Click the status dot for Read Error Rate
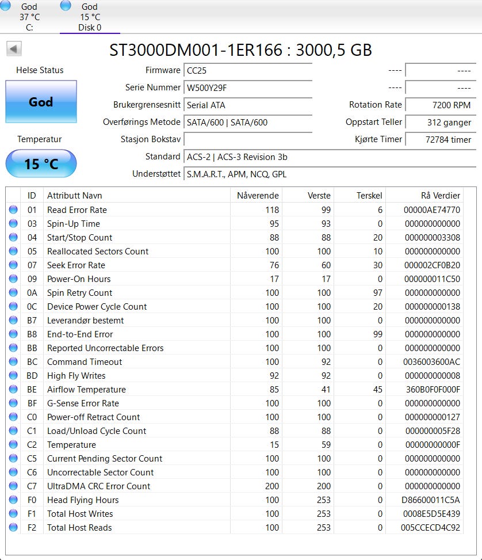482x560 pixels. tap(13, 209)
